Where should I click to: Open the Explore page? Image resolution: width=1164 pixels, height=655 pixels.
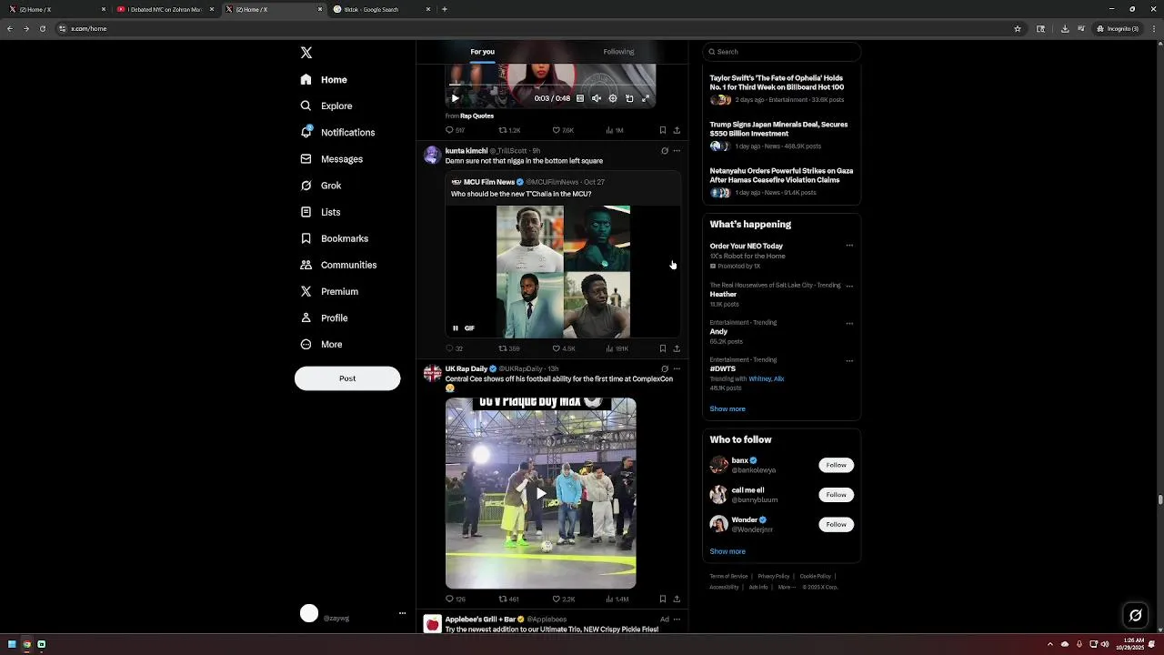coord(326,106)
